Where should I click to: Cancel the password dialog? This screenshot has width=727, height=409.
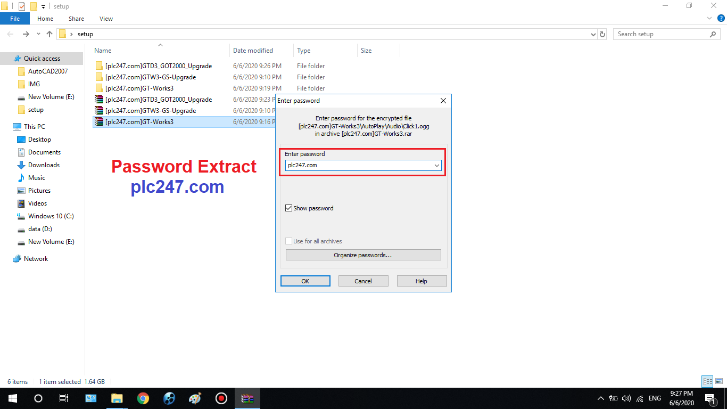coord(363,281)
